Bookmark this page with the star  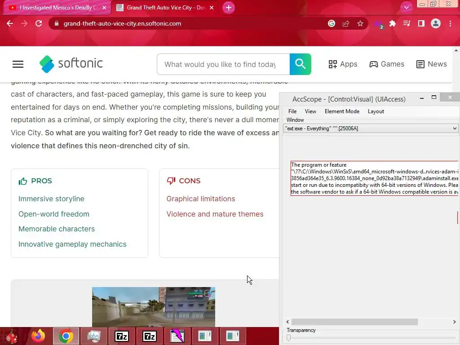point(360,23)
